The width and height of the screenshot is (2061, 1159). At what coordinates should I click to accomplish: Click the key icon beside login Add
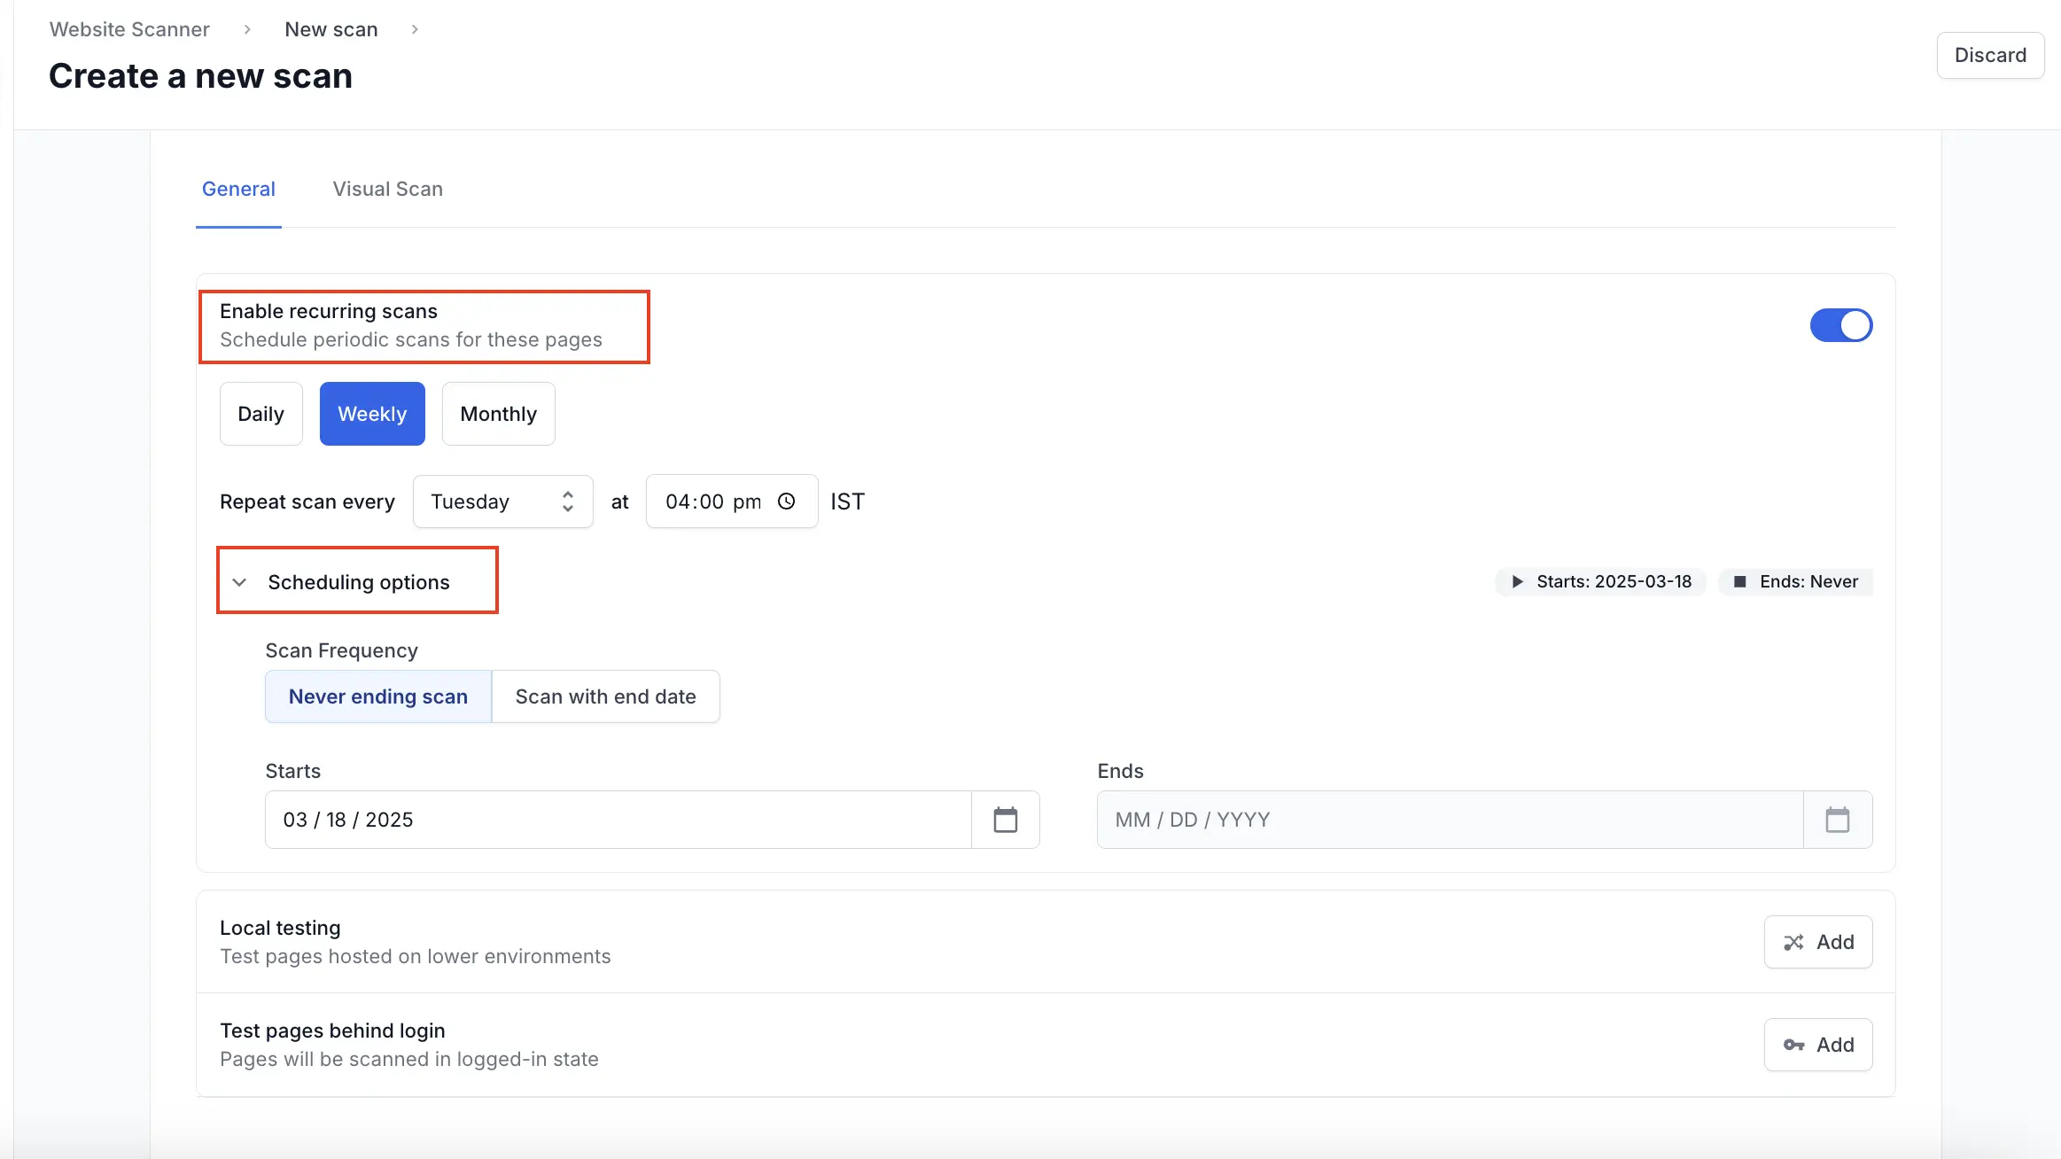pyautogui.click(x=1793, y=1045)
